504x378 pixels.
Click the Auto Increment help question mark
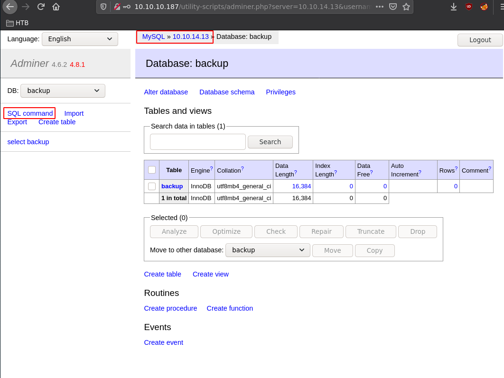point(420,172)
